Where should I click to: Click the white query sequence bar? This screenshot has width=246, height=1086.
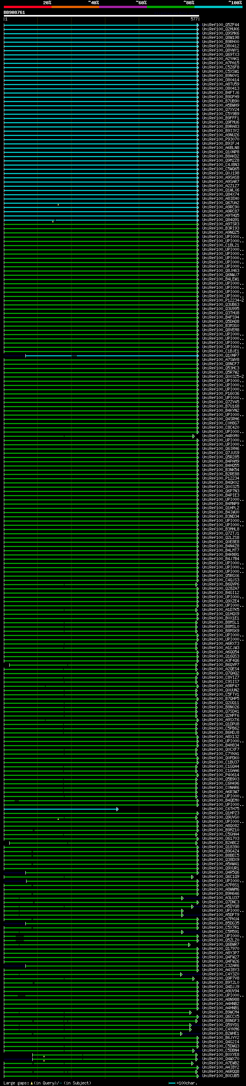(101, 15)
